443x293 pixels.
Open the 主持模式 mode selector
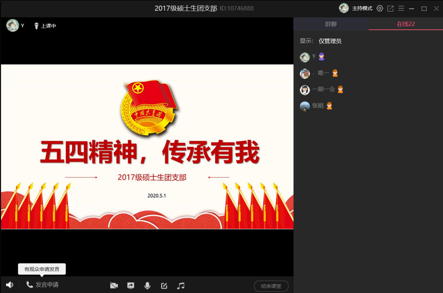tap(362, 8)
